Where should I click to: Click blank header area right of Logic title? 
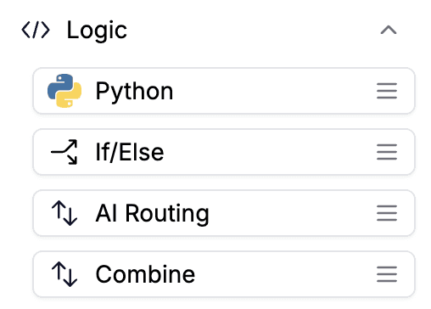point(252,30)
